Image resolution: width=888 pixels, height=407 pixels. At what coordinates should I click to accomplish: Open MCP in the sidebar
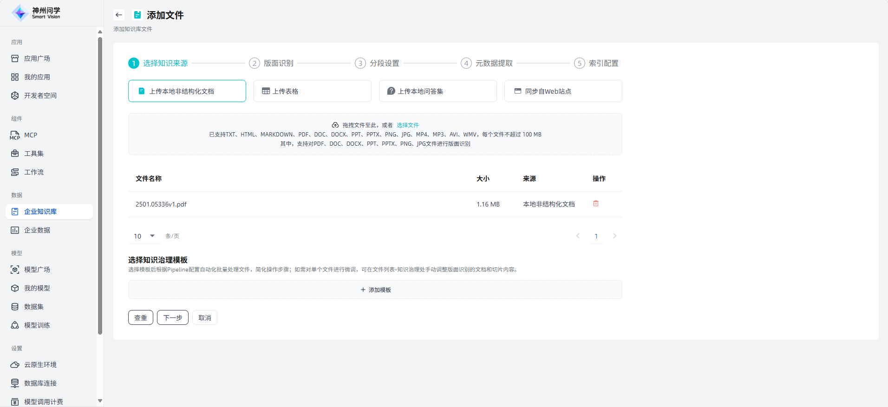[31, 135]
